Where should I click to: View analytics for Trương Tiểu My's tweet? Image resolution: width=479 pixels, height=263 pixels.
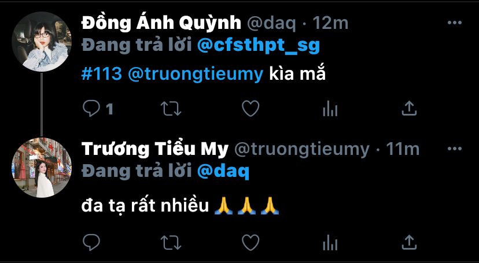(330, 243)
